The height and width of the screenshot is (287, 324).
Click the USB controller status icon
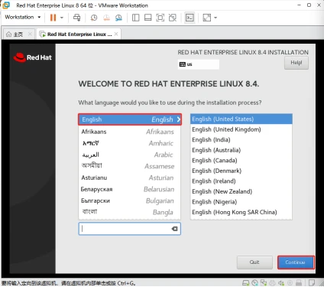point(299,283)
